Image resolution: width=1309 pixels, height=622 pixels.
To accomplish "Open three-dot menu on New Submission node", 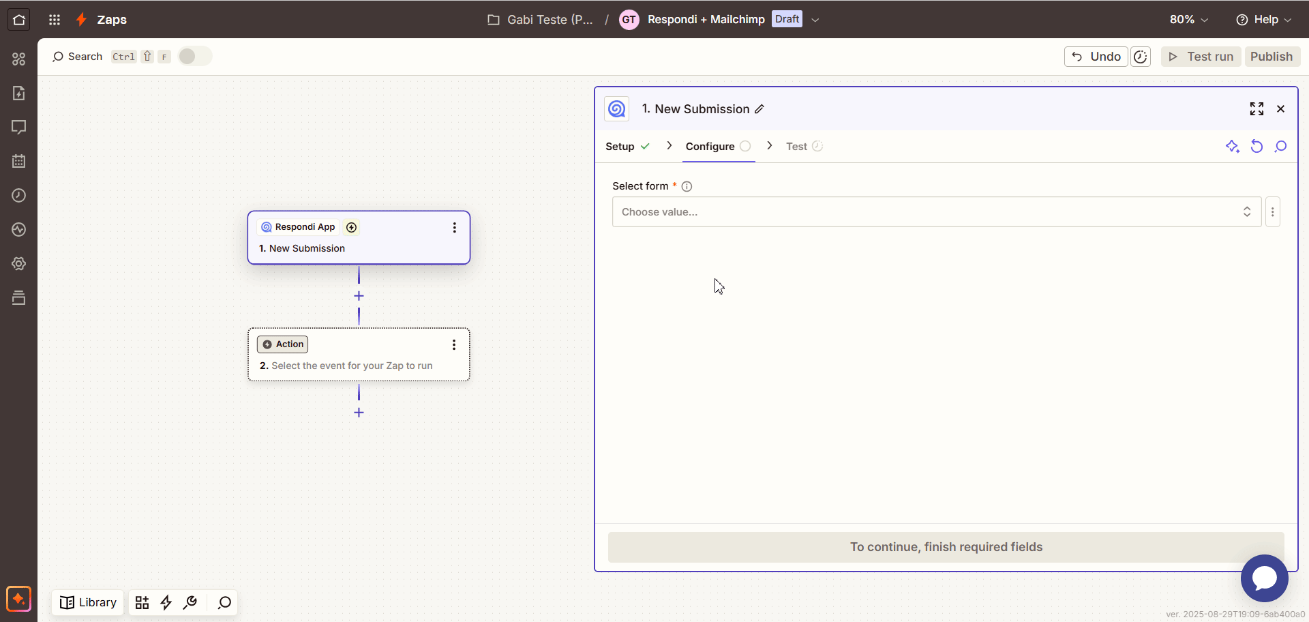I will click(454, 228).
